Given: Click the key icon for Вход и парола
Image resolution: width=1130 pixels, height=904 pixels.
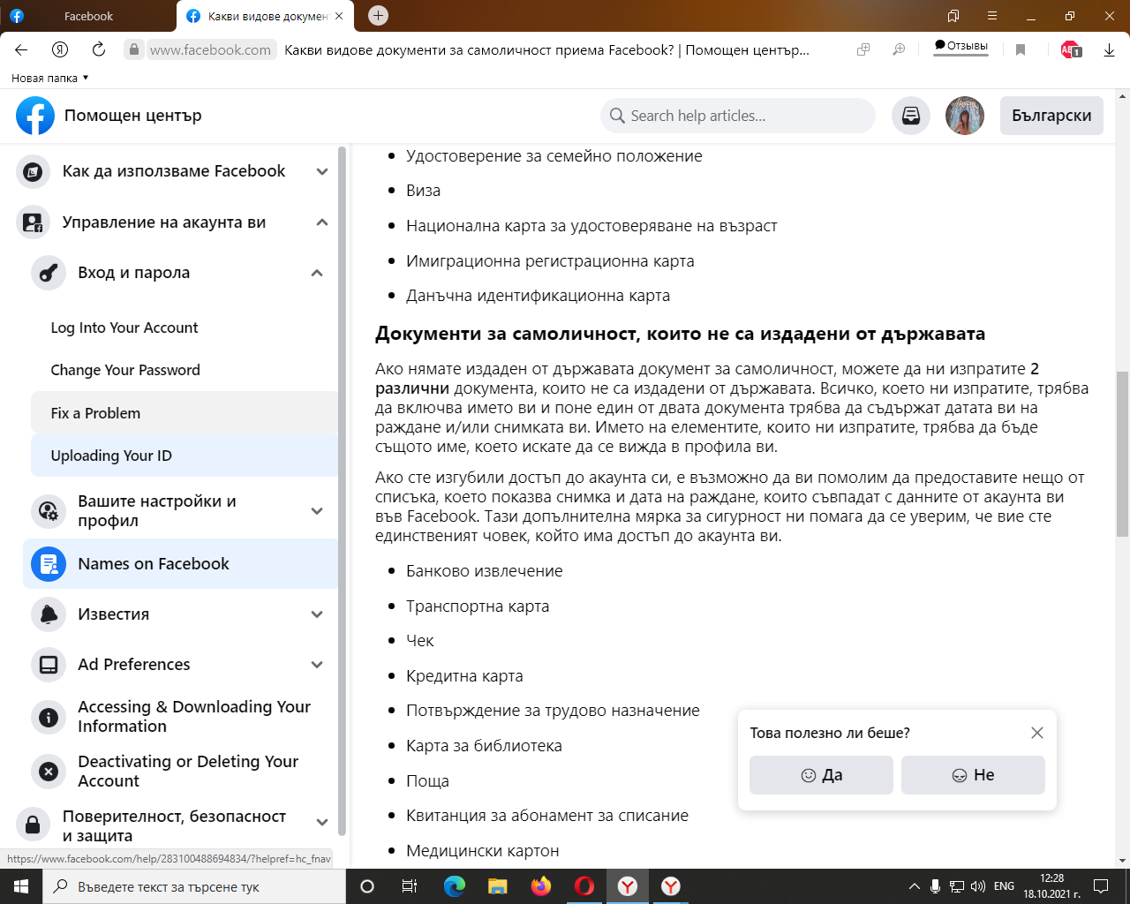Looking at the screenshot, I should click(x=49, y=273).
